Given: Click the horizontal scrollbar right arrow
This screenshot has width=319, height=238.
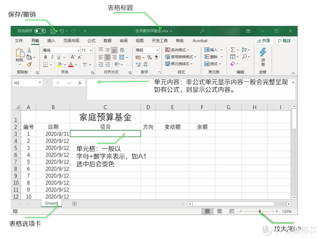Looking at the screenshot, I should pyautogui.click(x=289, y=204).
